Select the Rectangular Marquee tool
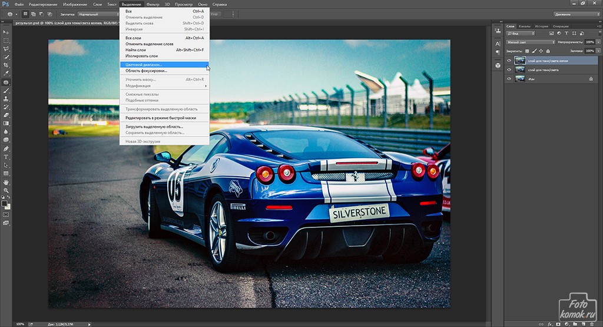Image resolution: width=603 pixels, height=327 pixels. [6, 41]
